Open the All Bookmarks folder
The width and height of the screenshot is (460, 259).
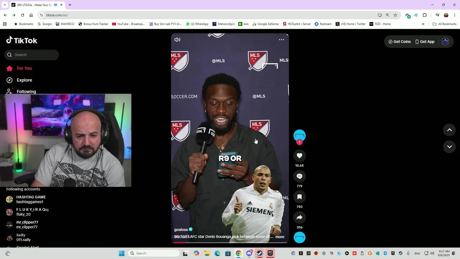[x=445, y=24]
